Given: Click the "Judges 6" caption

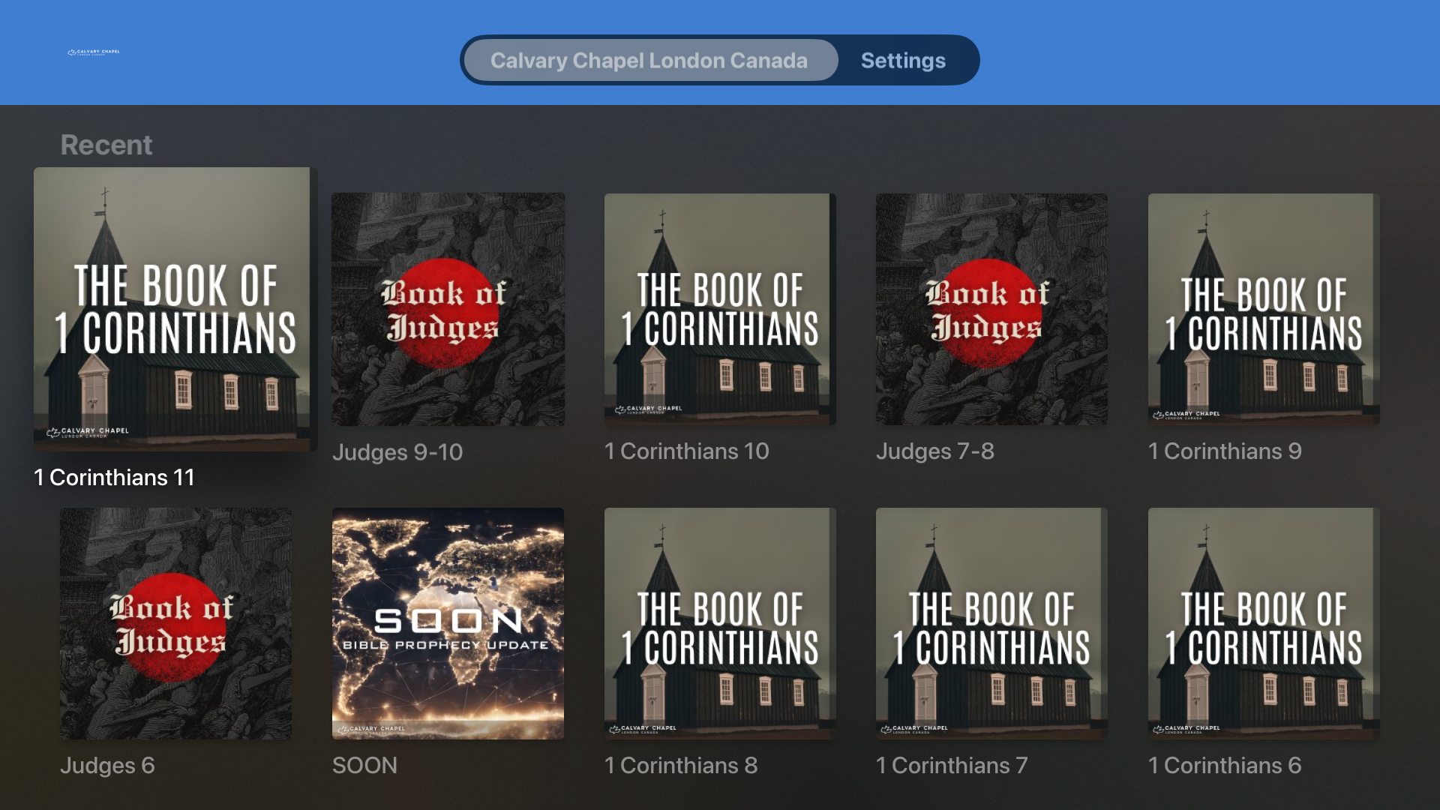Looking at the screenshot, I should [107, 765].
